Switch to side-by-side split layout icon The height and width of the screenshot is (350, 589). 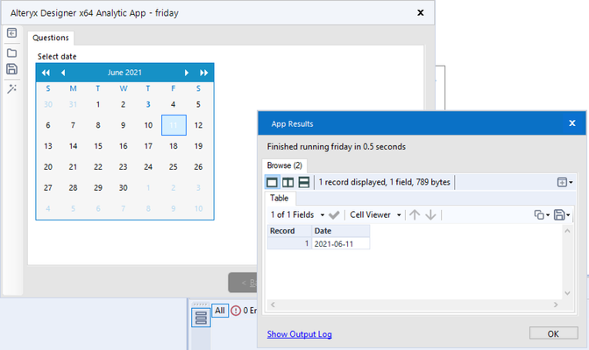pos(287,182)
